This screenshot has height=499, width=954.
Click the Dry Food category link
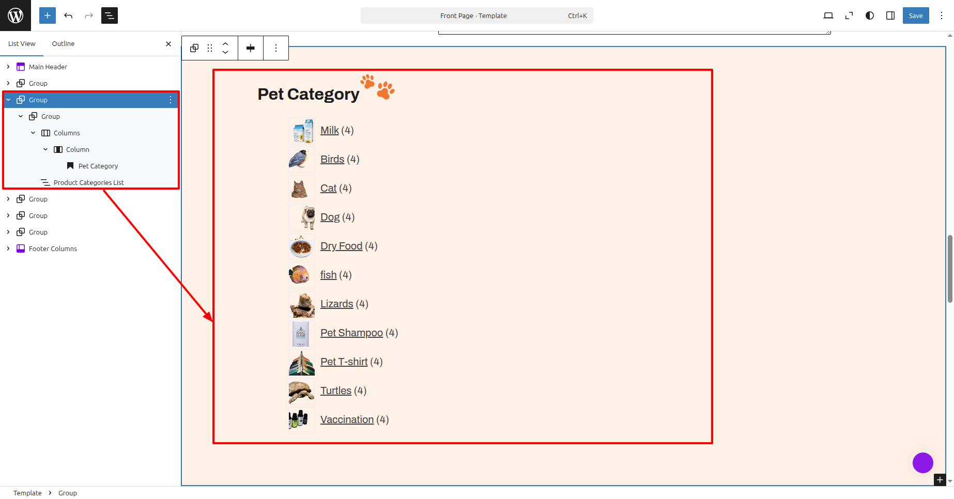pyautogui.click(x=341, y=246)
